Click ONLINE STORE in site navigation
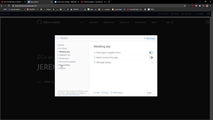Screen dimensions: 213x120 tap(140, 22)
